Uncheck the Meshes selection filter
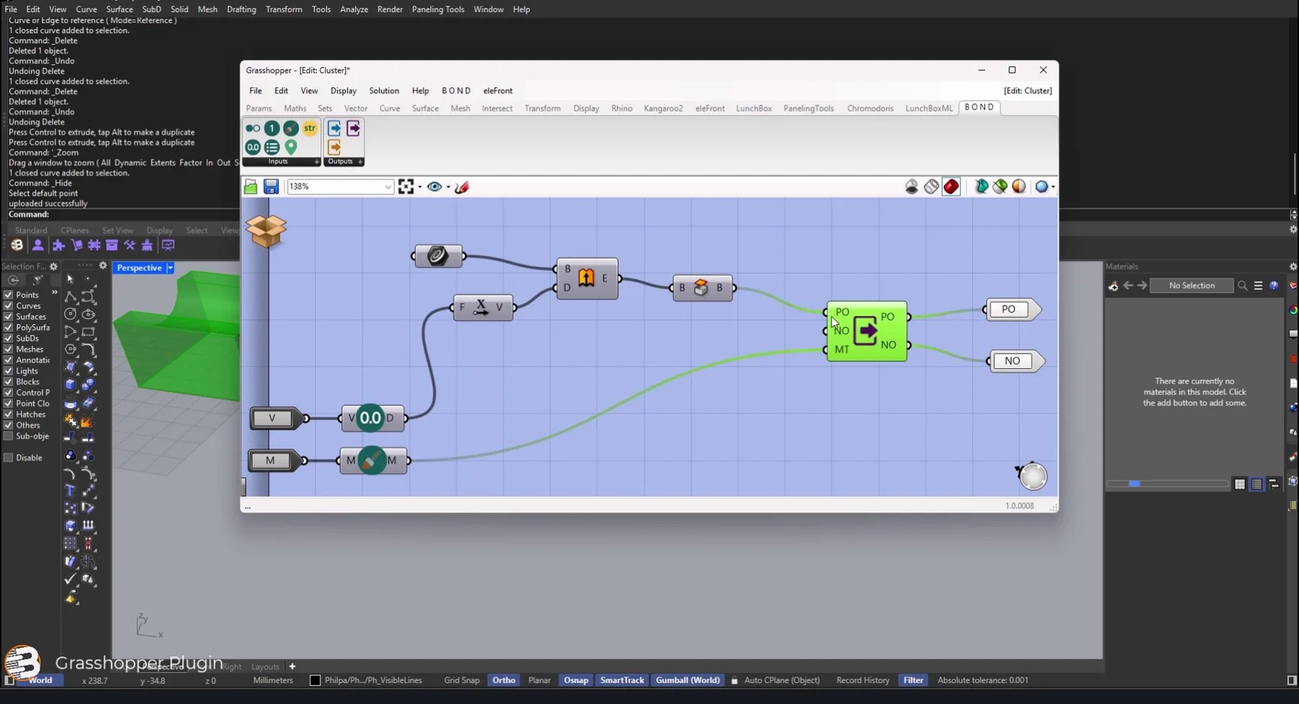Viewport: 1299px width, 704px height. click(8, 349)
